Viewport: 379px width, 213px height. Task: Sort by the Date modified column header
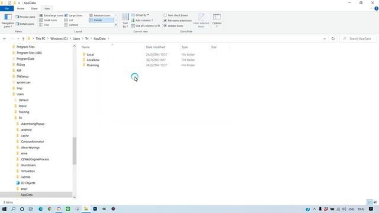coord(155,47)
